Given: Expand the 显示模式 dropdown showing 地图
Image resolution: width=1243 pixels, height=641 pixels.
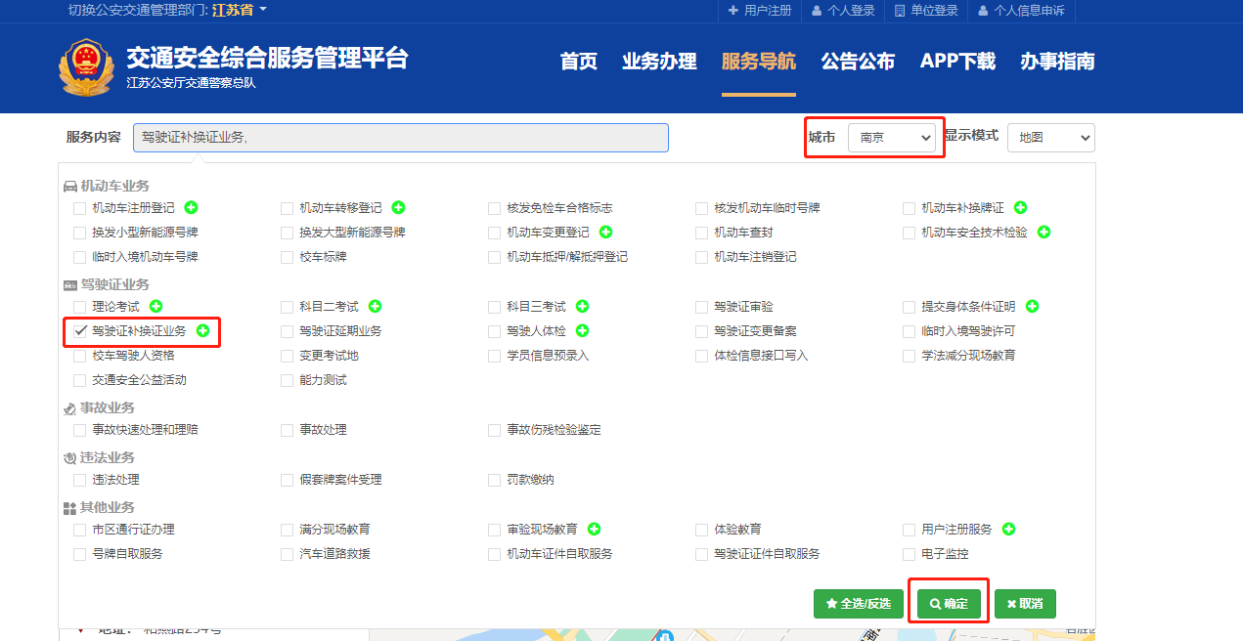Looking at the screenshot, I should coord(1050,138).
